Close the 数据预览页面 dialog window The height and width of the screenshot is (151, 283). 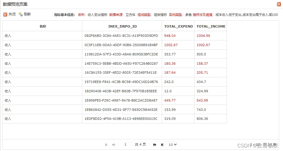[x=279, y=4]
